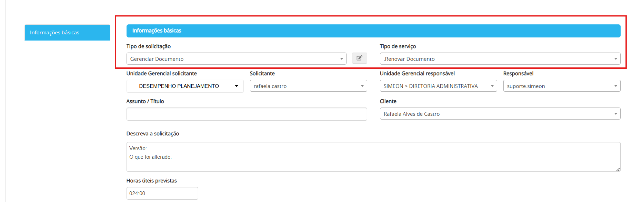
Task: Click the "Horas úteis previstas" label
Action: tap(151, 181)
